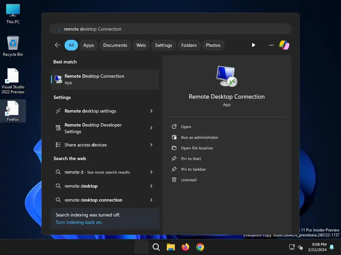Click Open for Remote Desktop Connection
The image size is (341, 255).
coord(186,127)
